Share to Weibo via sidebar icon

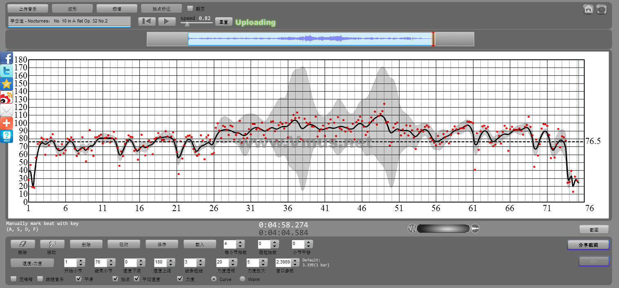tap(7, 97)
